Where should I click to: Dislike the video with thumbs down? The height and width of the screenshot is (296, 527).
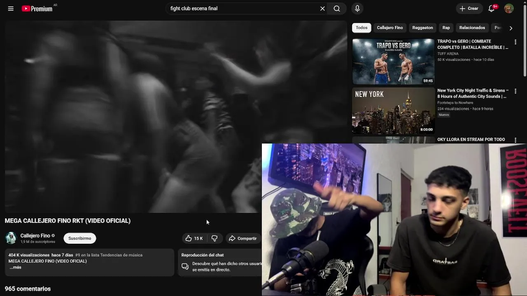pyautogui.click(x=215, y=238)
